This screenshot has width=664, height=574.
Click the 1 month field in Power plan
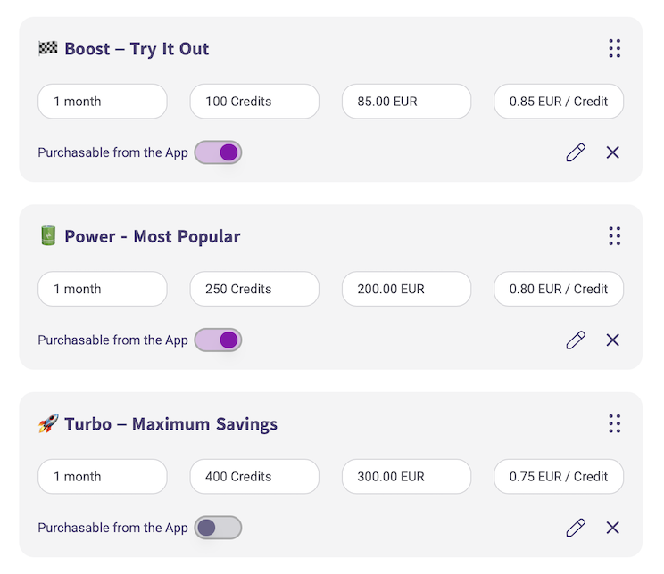click(103, 289)
